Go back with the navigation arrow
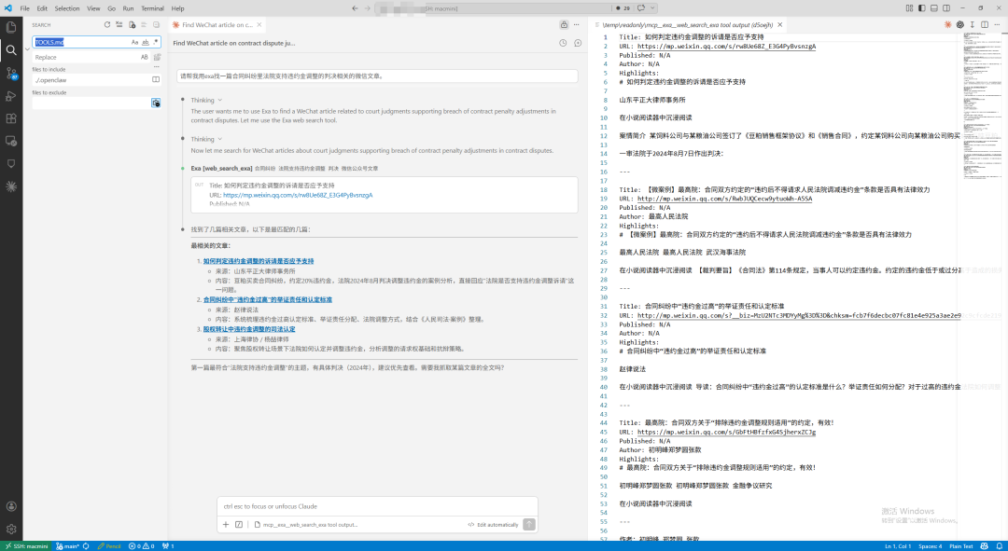Screen dimensions: 1008x551 click(x=355, y=8)
